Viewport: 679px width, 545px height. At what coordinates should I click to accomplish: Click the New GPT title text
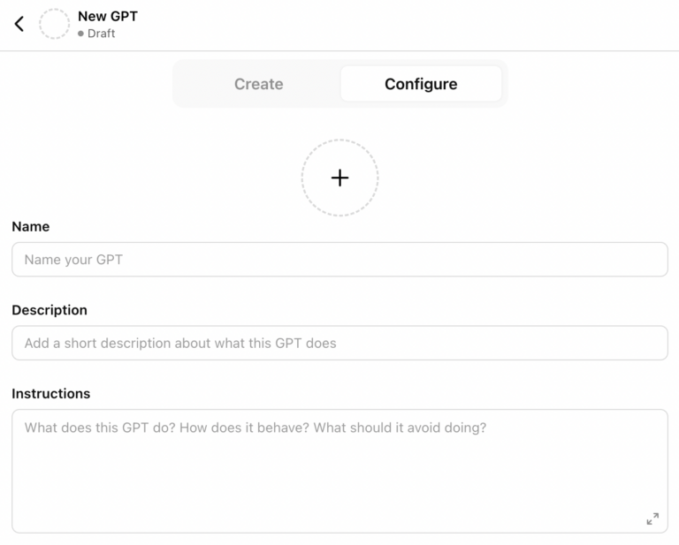click(x=108, y=16)
